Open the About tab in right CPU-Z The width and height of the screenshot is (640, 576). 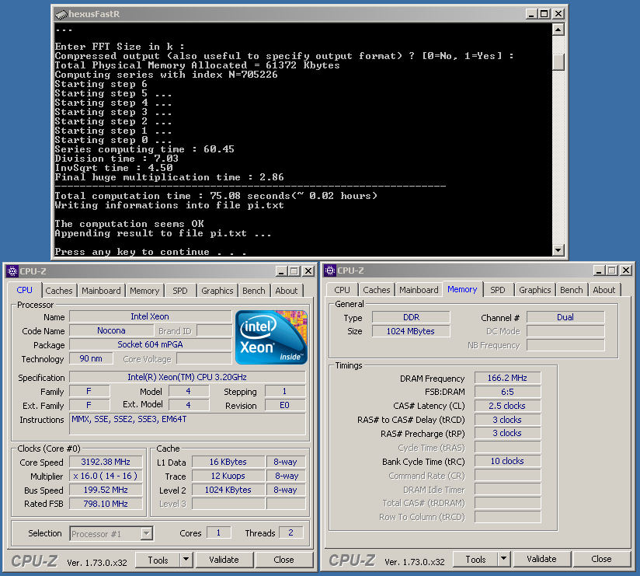[x=604, y=290]
